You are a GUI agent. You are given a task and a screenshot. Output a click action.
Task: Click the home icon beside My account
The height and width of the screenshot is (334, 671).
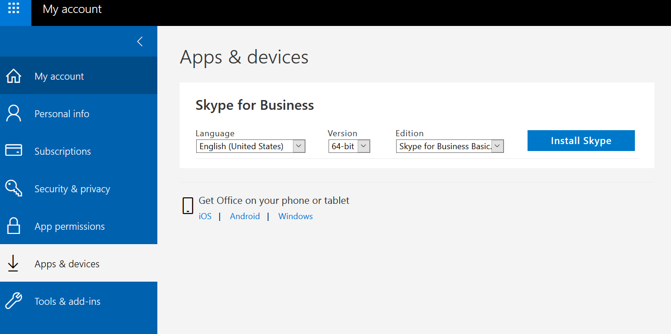pyautogui.click(x=13, y=76)
